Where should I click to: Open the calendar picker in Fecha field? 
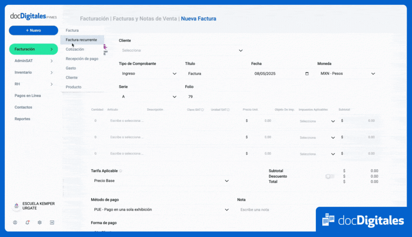point(307,74)
